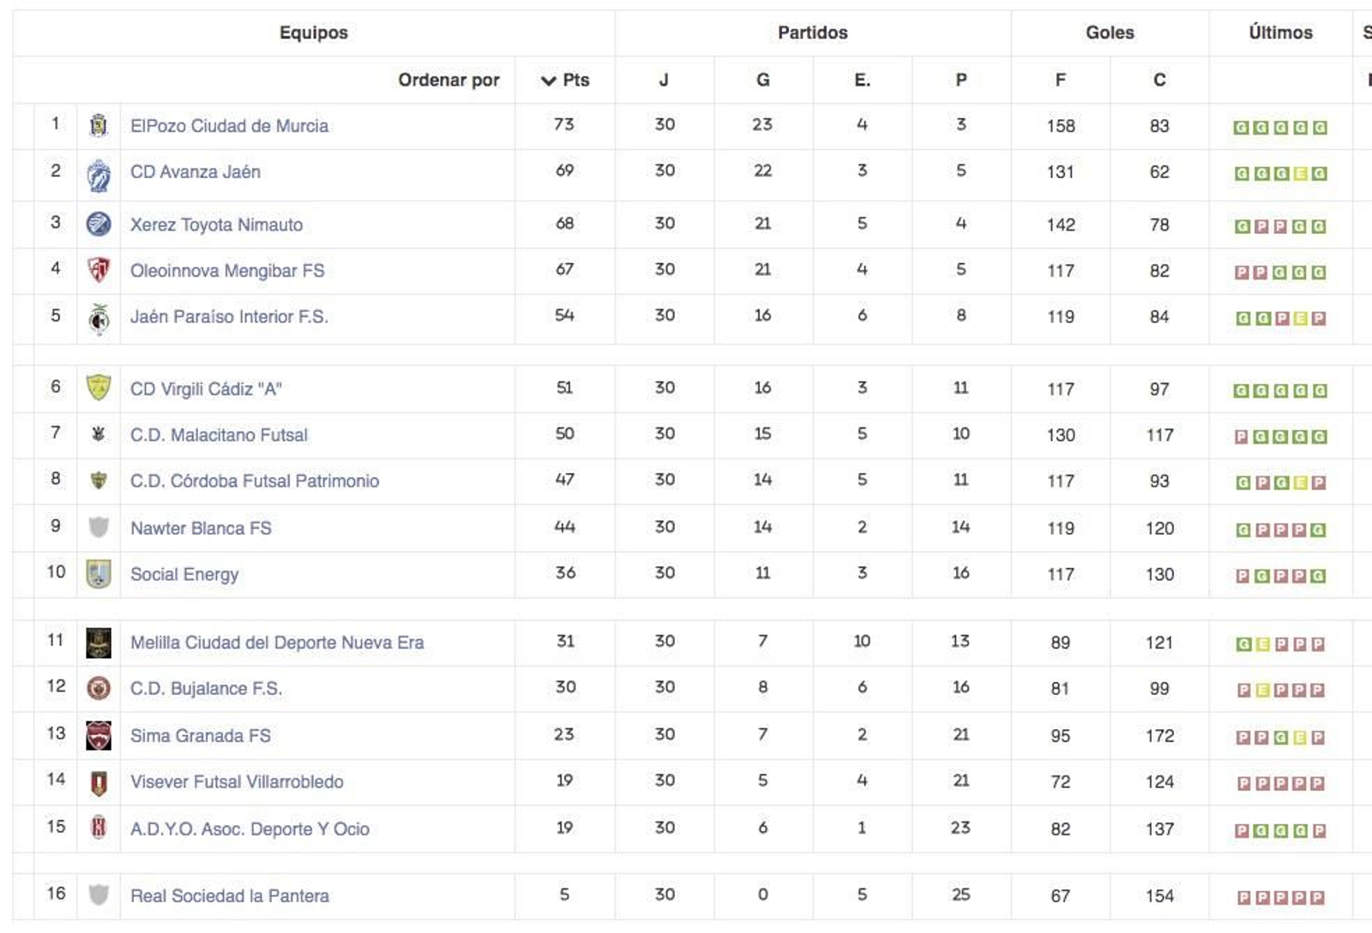Toggle sorting by goals scored column F
The height and width of the screenshot is (933, 1372).
(1060, 80)
